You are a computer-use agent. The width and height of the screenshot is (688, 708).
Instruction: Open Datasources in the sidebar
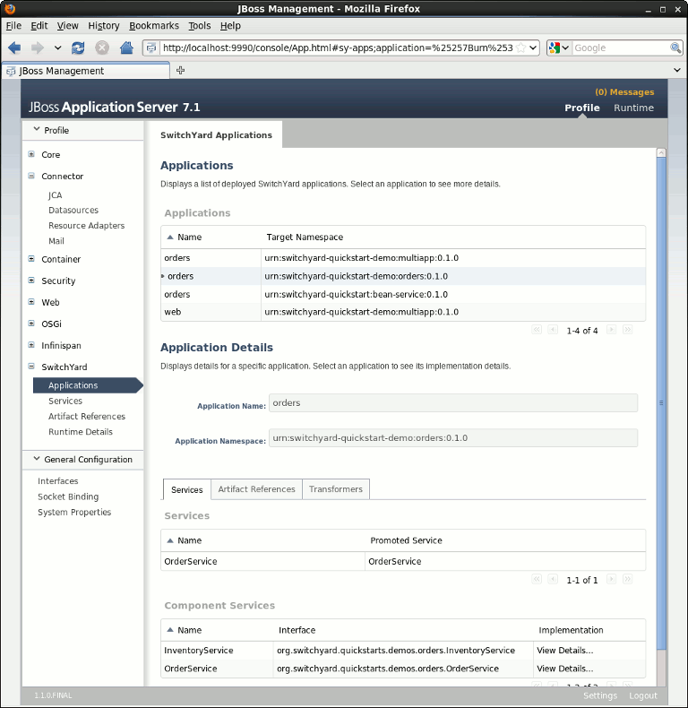pyautogui.click(x=73, y=210)
